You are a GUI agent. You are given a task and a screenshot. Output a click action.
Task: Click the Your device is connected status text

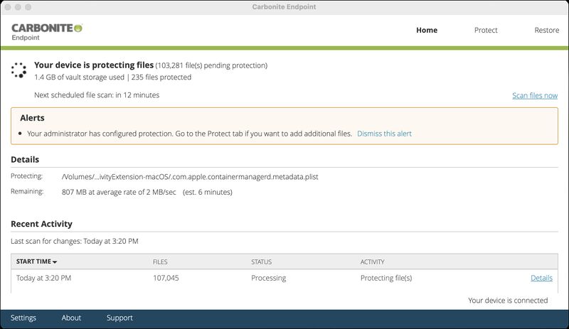(x=508, y=301)
